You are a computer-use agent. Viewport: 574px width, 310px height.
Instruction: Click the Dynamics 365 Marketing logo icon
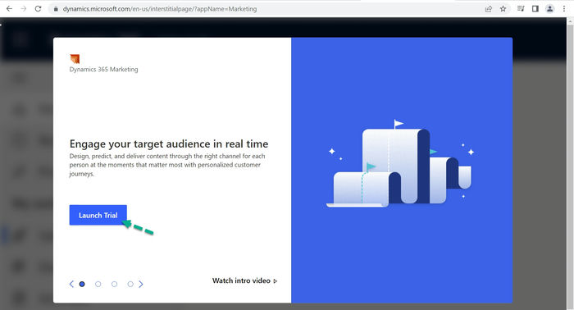point(75,58)
